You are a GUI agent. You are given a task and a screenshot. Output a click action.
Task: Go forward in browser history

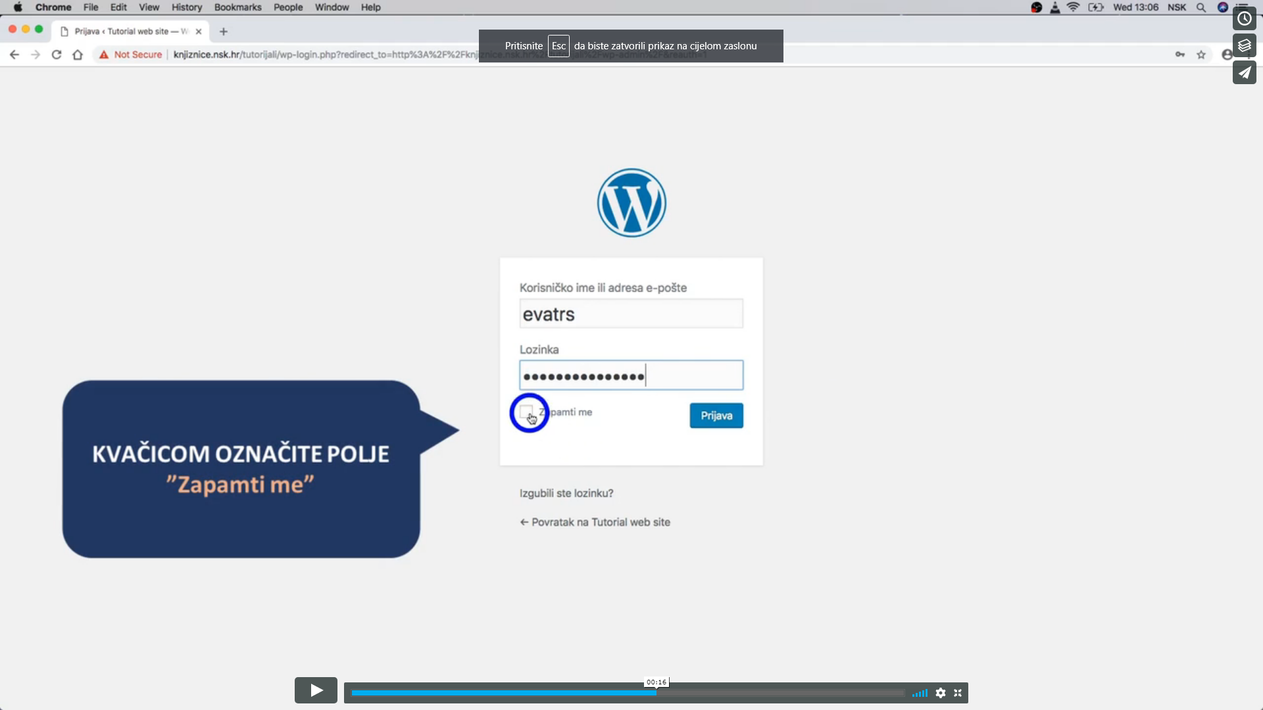36,55
